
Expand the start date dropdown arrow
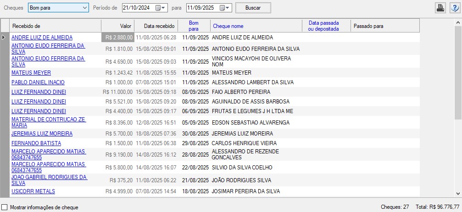click(x=164, y=8)
